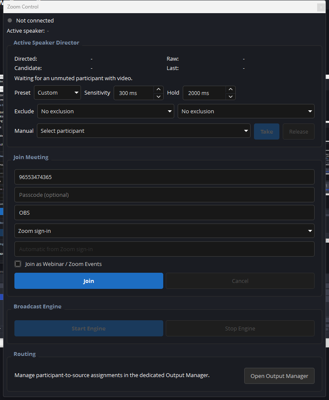Click the Join Meeting heading
Viewport: 329px width, 400px height.
pyautogui.click(x=31, y=157)
